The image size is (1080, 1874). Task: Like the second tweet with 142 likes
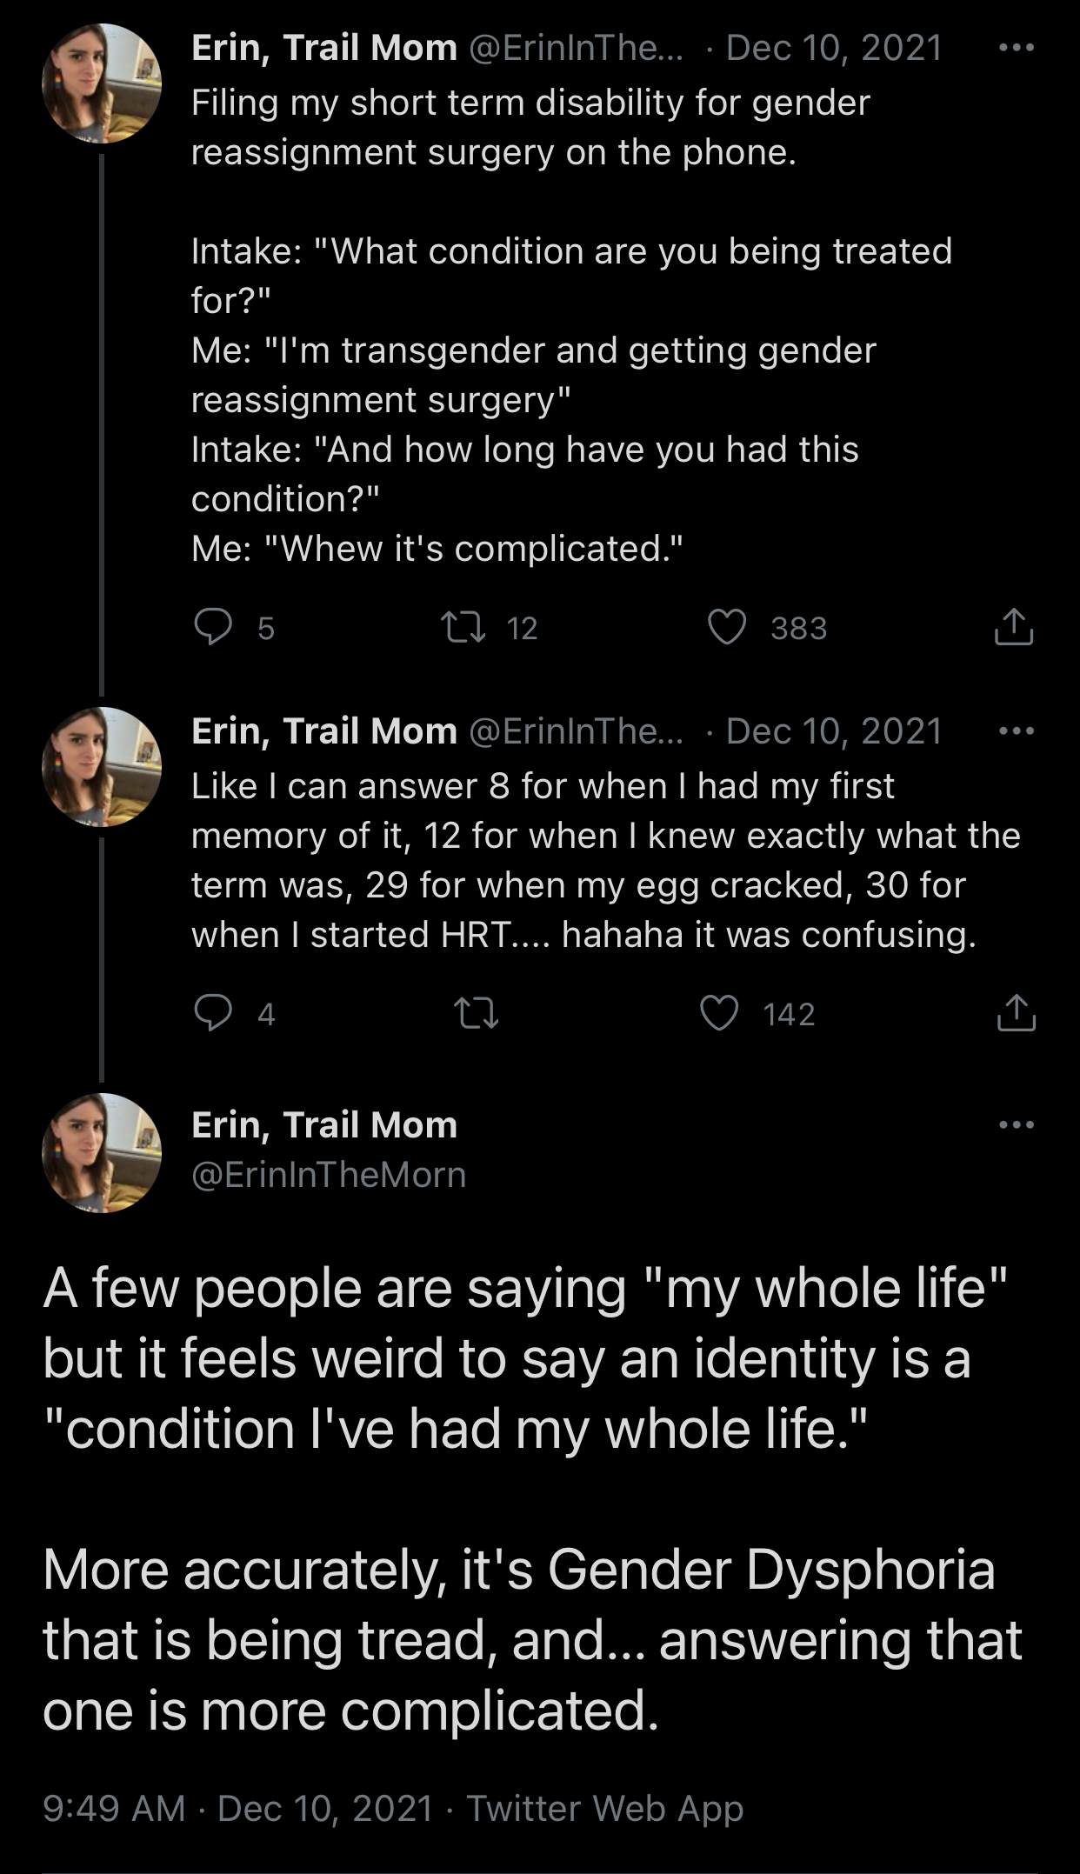pos(720,1013)
